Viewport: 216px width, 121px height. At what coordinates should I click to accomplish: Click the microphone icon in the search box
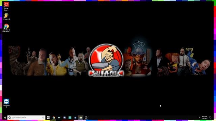pyautogui.click(x=43, y=118)
